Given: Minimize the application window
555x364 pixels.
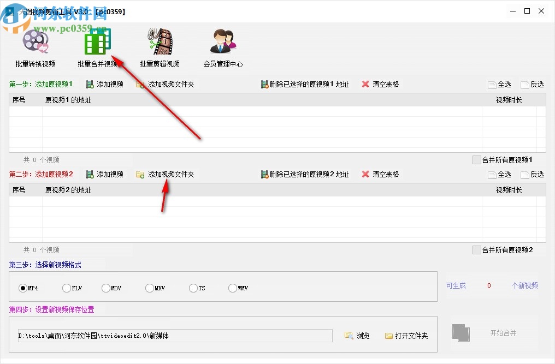Looking at the screenshot, I should [x=513, y=11].
